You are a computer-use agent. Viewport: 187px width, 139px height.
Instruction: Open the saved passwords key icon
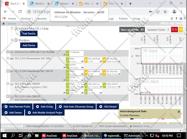(x=150, y=12)
